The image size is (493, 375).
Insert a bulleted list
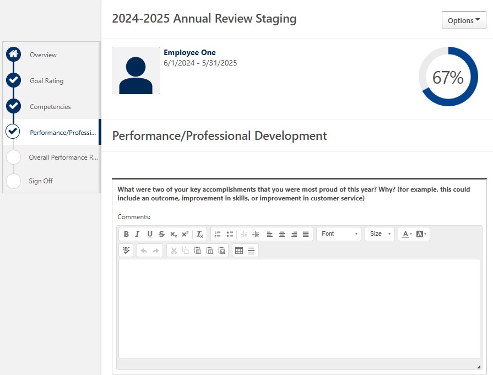[x=230, y=234]
